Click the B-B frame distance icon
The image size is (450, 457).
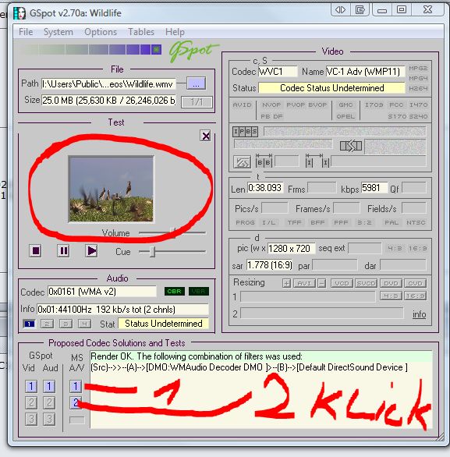click(264, 161)
